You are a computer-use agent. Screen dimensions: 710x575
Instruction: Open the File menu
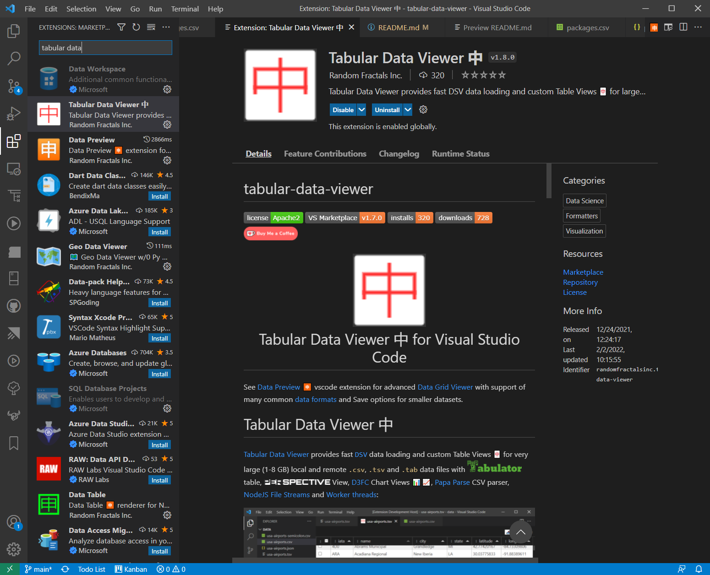pyautogui.click(x=30, y=9)
